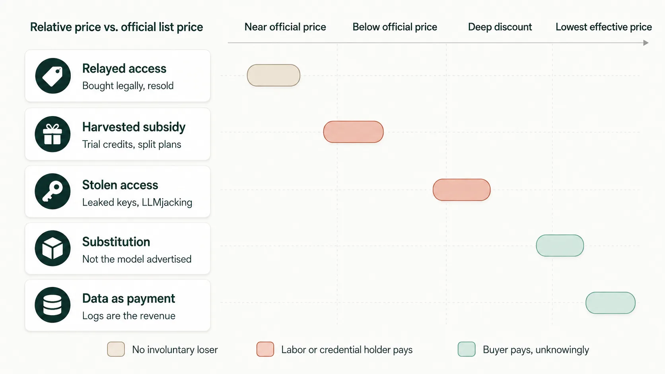The image size is (665, 374).
Task: Click the gift box icon for Harvested subsidy
Action: [x=53, y=134]
